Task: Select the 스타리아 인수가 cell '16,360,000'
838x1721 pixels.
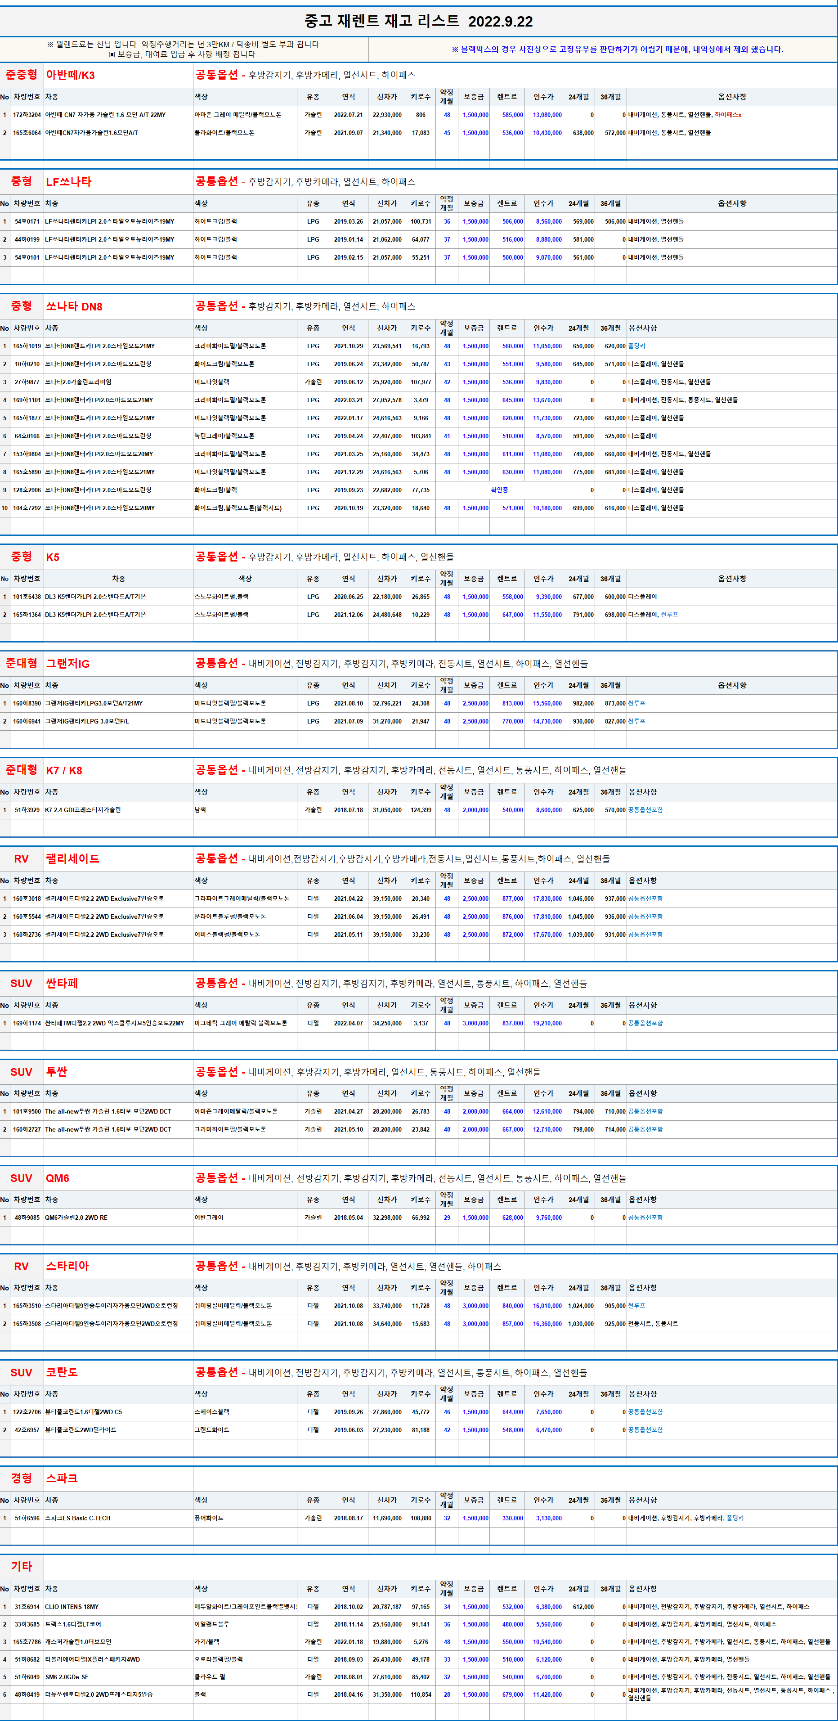Action: click(x=547, y=1324)
